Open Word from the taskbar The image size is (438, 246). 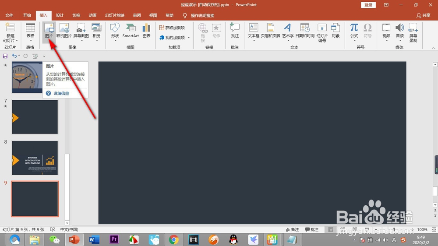94,239
